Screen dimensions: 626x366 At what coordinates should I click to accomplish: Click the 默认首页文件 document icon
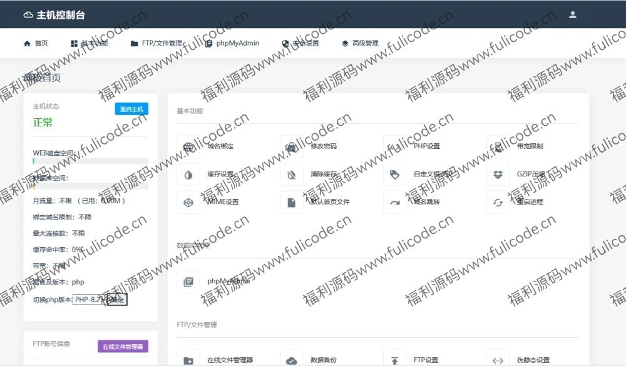[x=291, y=203]
